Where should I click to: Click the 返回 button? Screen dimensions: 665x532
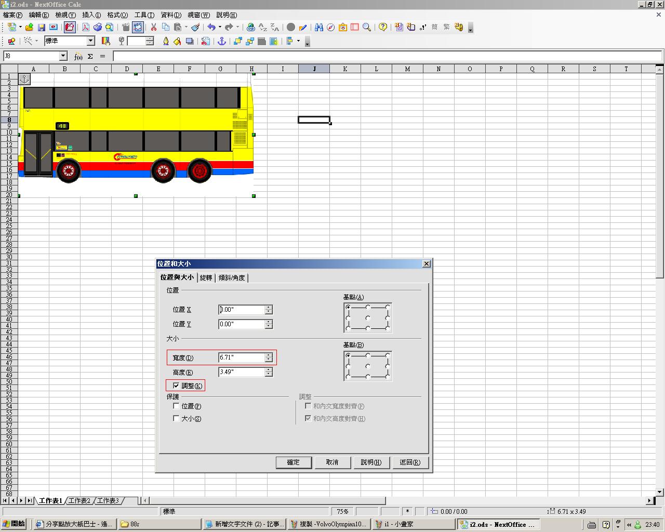(410, 462)
